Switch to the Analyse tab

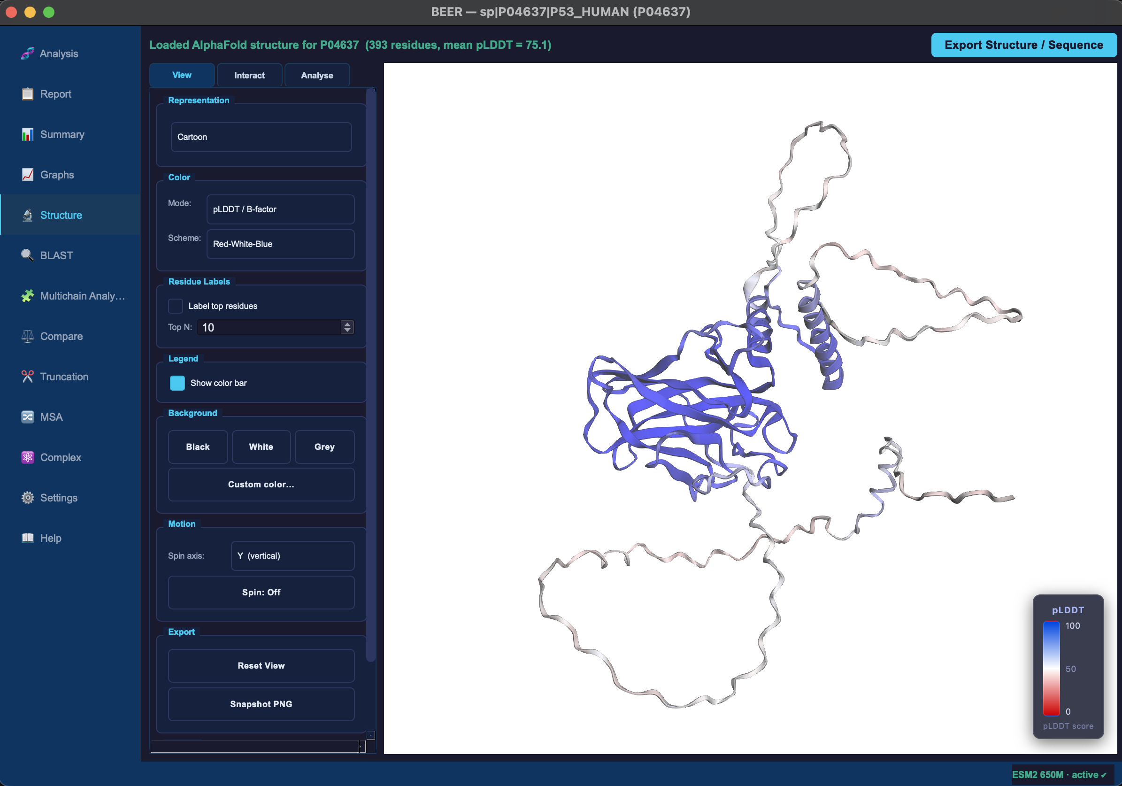(317, 75)
